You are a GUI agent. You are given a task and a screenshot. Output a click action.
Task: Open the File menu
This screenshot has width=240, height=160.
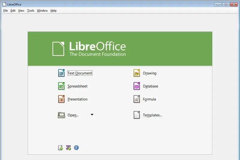5,11
